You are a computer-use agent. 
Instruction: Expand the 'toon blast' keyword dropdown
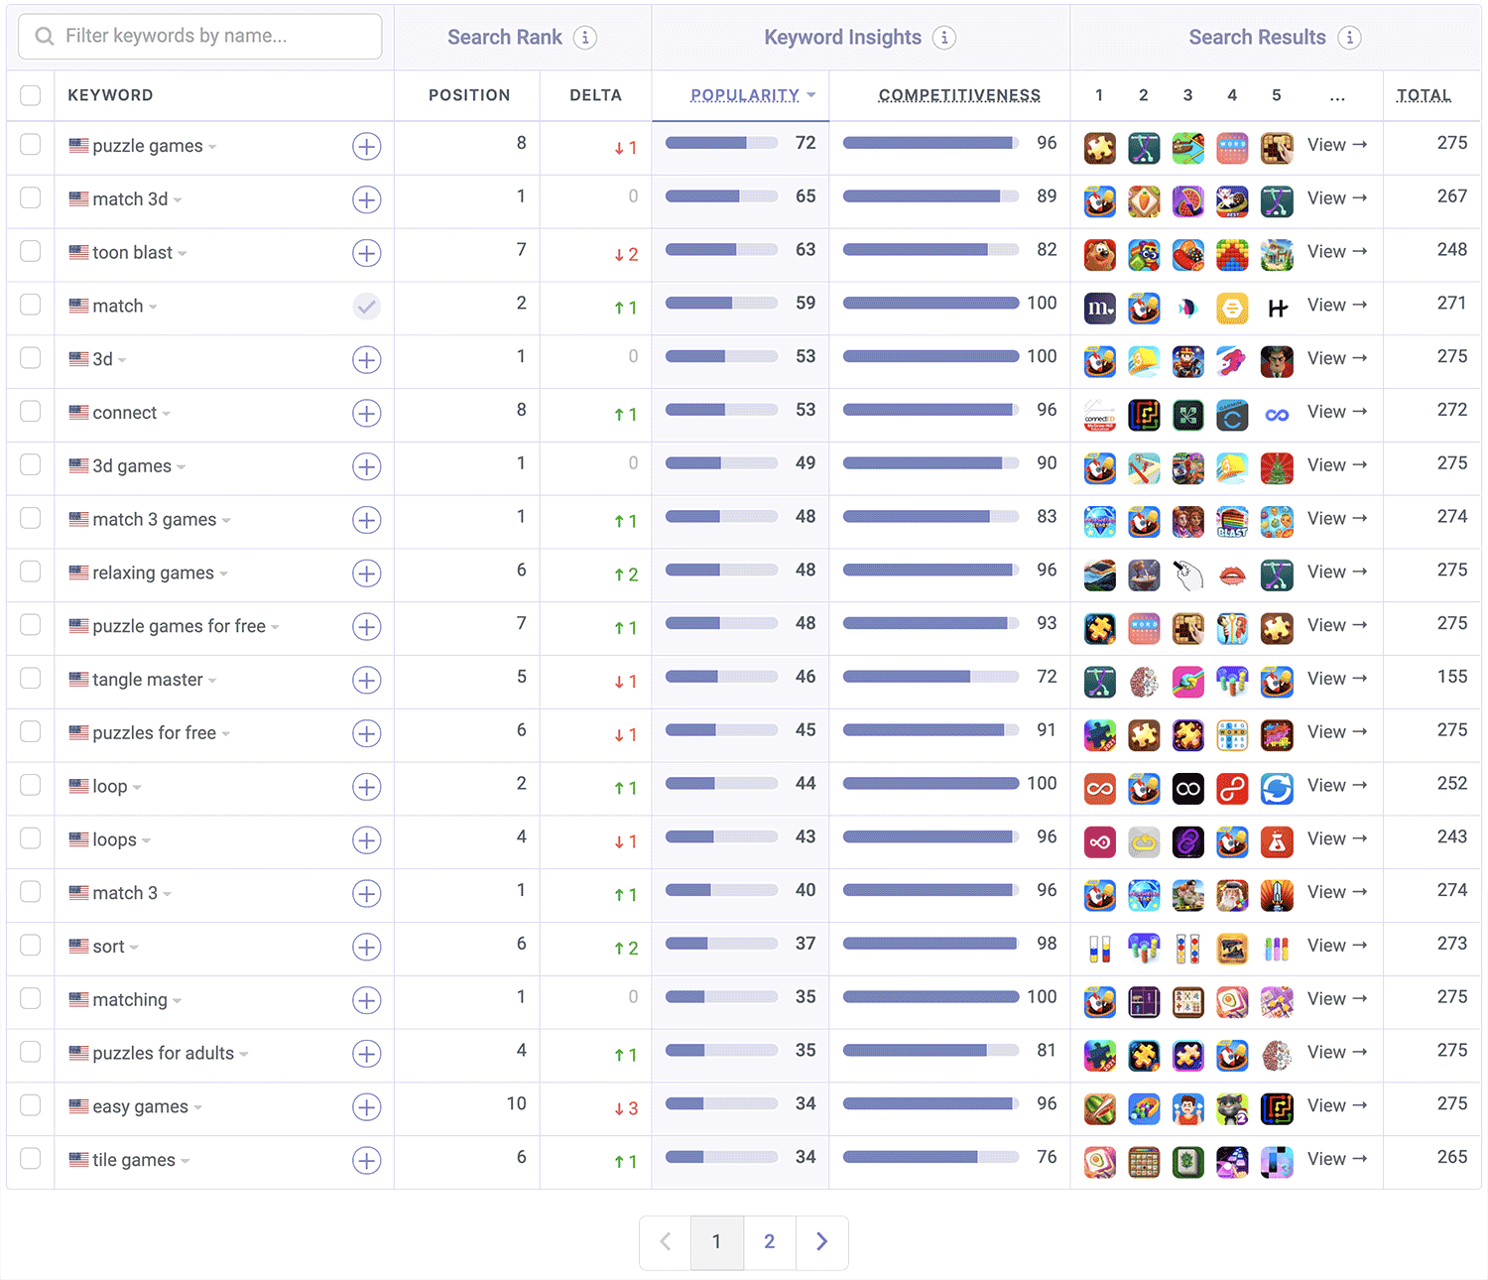coord(183,254)
